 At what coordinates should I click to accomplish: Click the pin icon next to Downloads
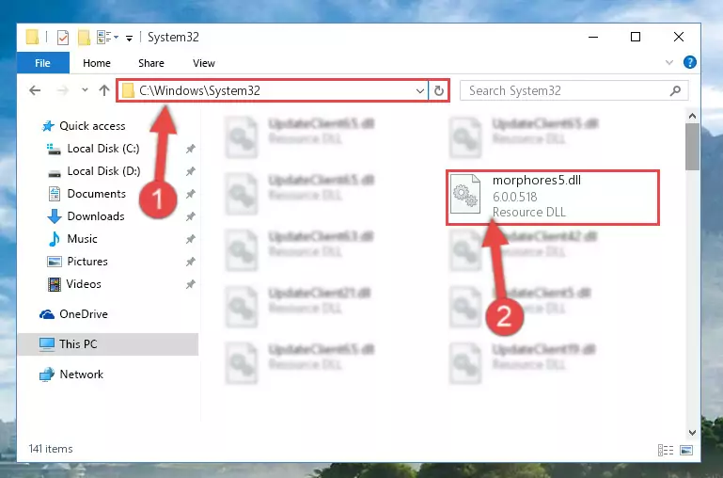(x=190, y=216)
